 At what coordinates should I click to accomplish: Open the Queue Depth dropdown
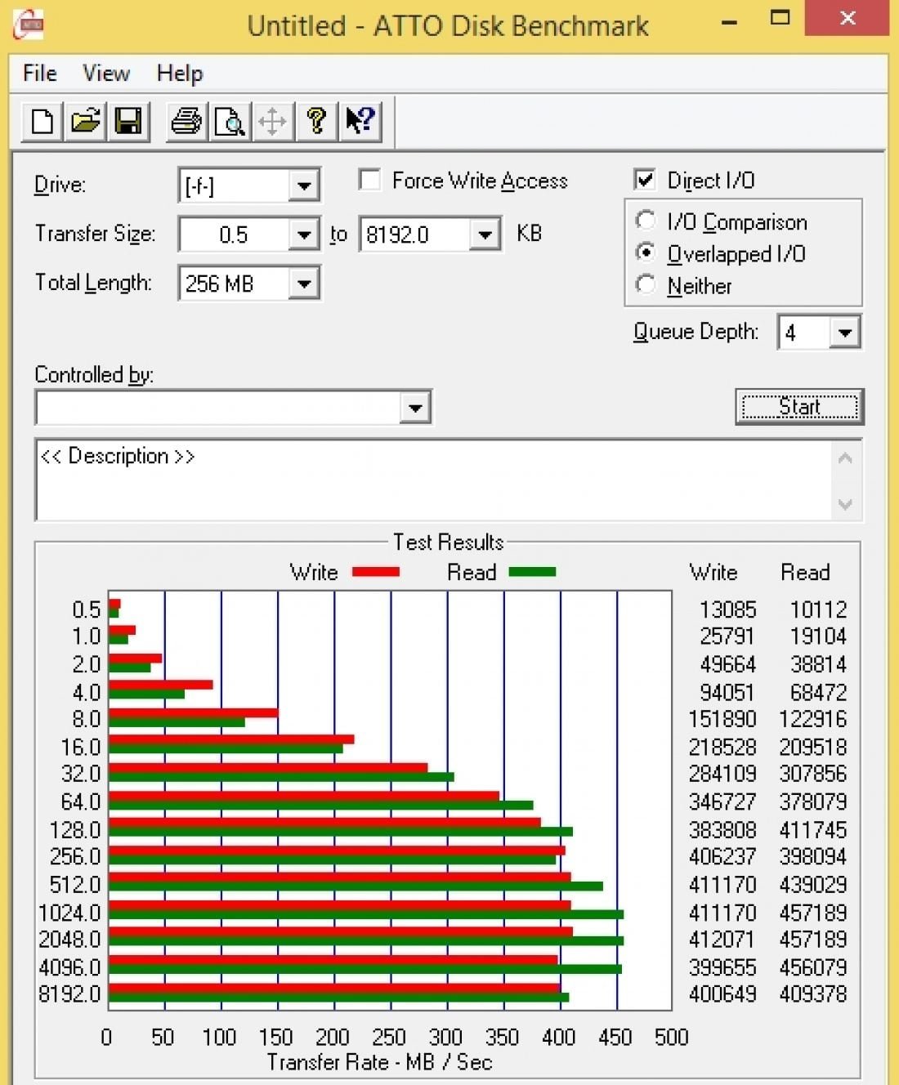845,333
